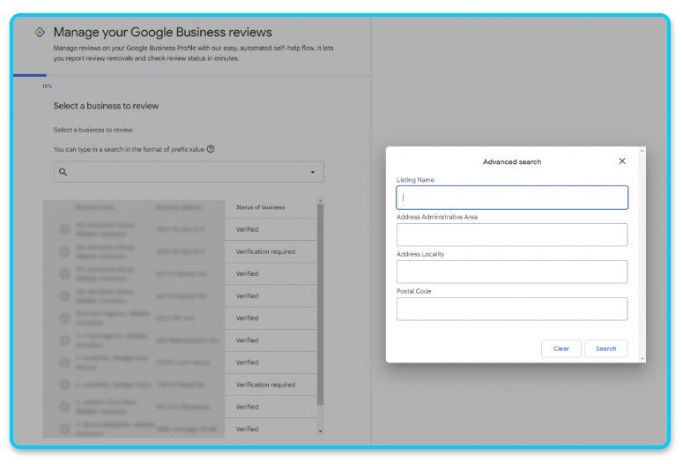
Task: Click the Advanced search dialog title
Action: point(512,161)
